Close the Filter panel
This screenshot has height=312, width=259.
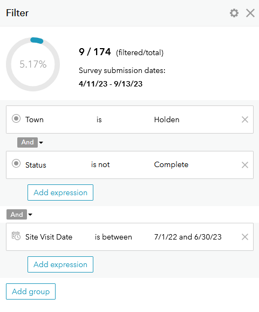point(250,13)
